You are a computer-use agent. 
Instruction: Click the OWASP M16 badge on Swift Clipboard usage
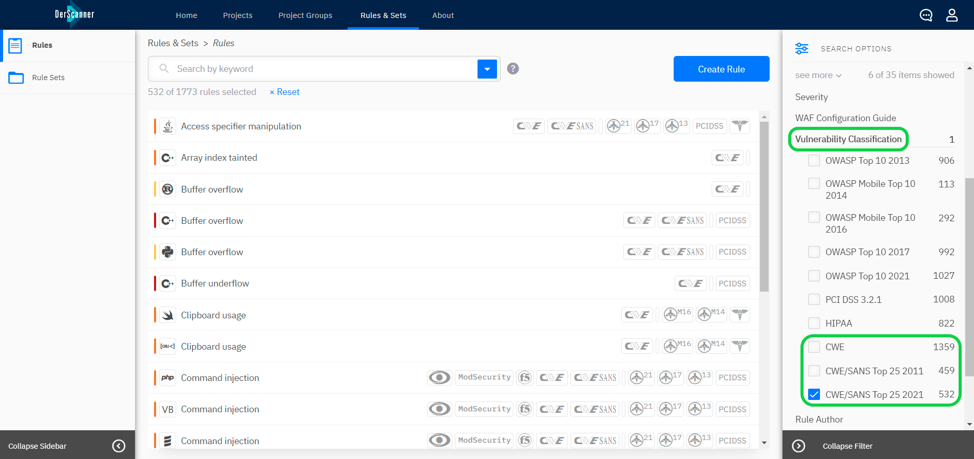(x=677, y=314)
